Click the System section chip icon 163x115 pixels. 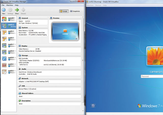click(x=20, y=28)
